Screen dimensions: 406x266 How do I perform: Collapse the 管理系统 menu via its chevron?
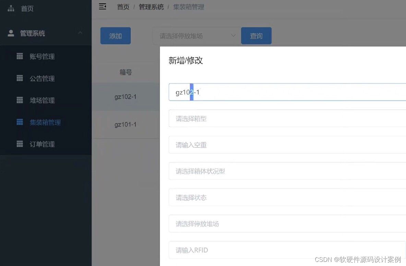coord(80,33)
